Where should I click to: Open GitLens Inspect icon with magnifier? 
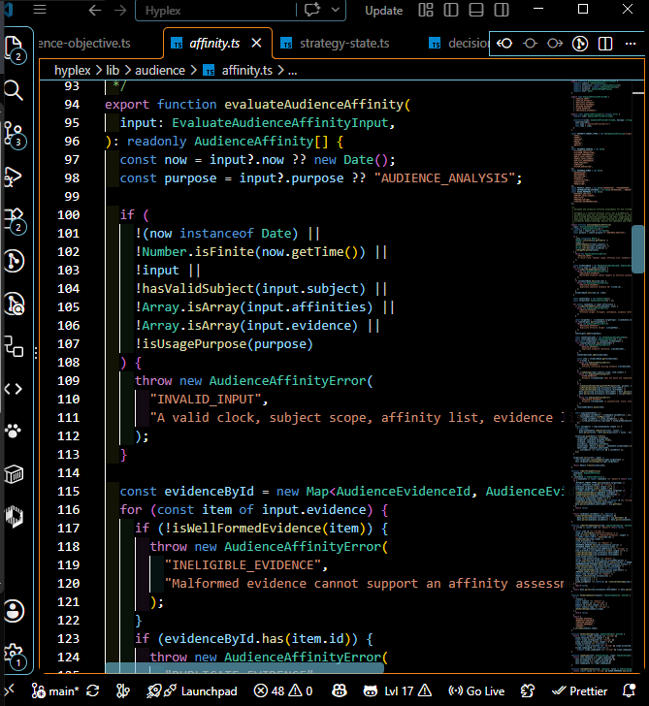coord(14,304)
